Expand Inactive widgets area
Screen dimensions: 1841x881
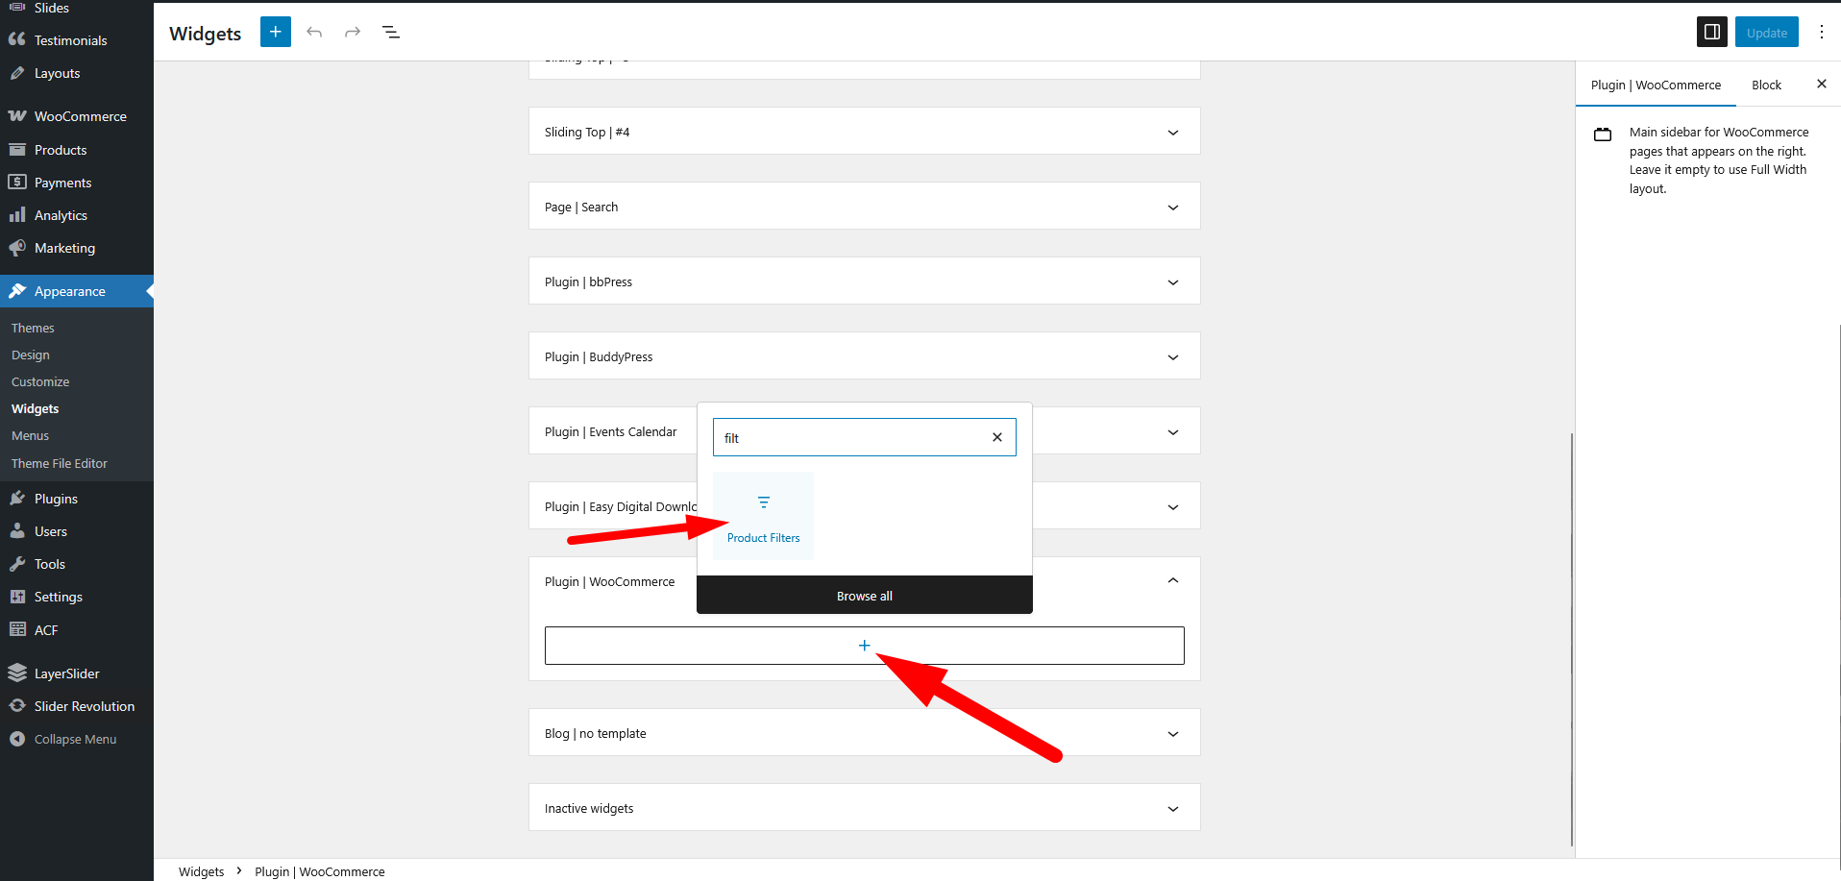[865, 808]
